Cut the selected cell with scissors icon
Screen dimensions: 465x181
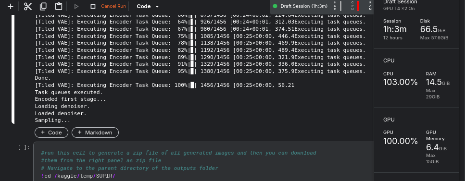27,6
